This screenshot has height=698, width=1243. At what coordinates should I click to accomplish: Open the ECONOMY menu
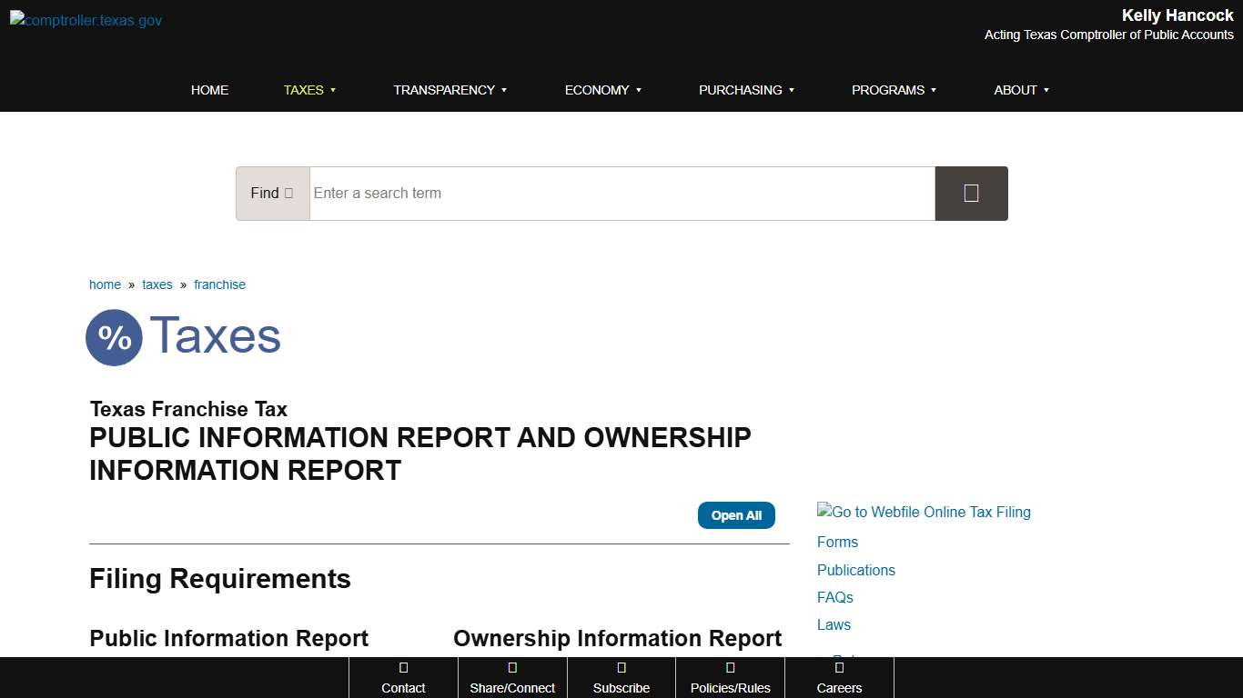click(x=602, y=90)
